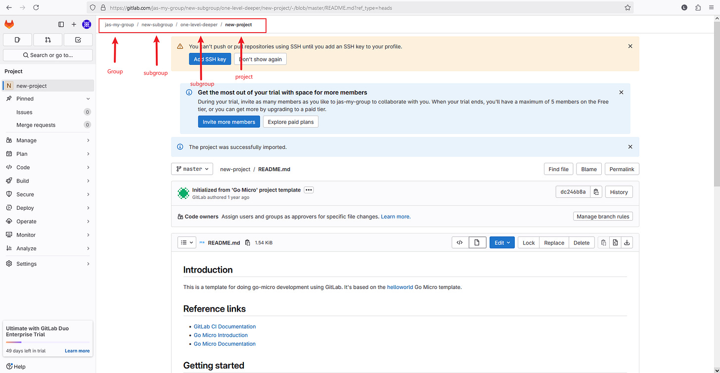This screenshot has height=373, width=720.
Task: Click the Lock file button
Action: [529, 242]
